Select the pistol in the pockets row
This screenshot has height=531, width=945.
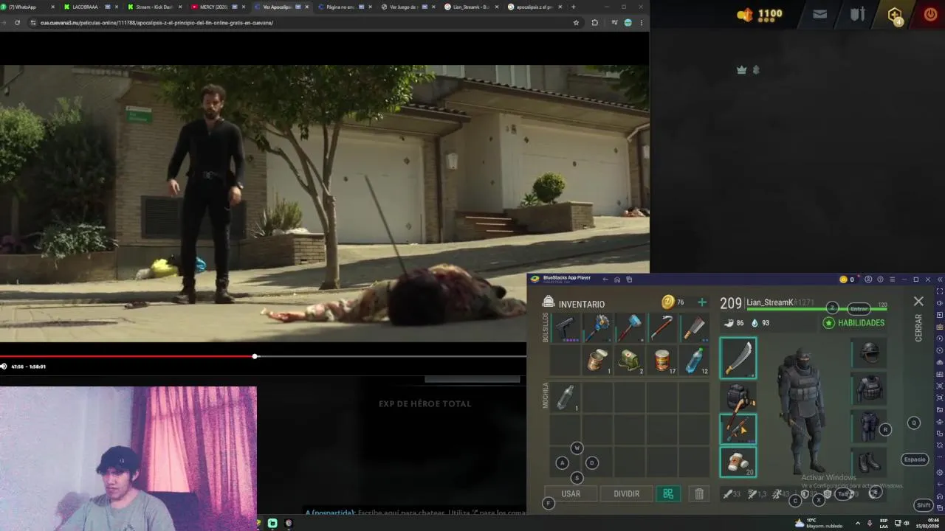(566, 327)
